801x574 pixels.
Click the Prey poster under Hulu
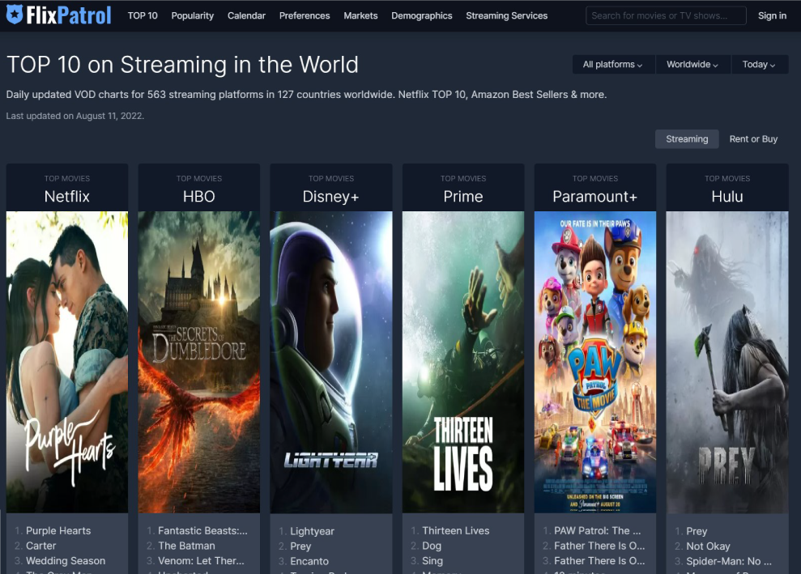click(x=727, y=362)
